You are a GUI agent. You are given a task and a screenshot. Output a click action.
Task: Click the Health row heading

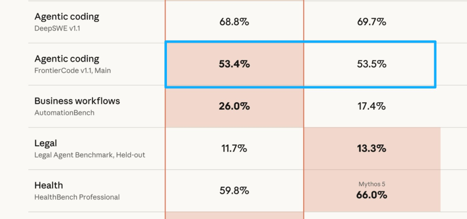click(48, 185)
